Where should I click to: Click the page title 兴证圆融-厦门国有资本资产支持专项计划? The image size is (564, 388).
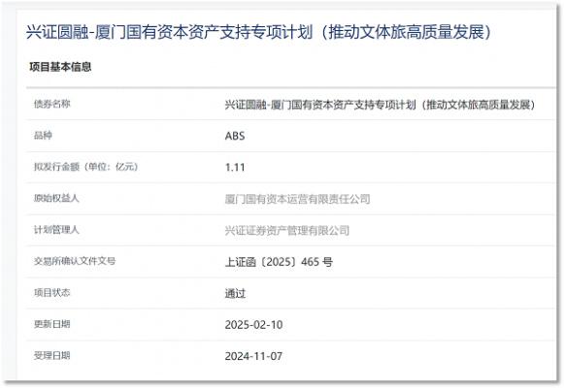click(259, 32)
